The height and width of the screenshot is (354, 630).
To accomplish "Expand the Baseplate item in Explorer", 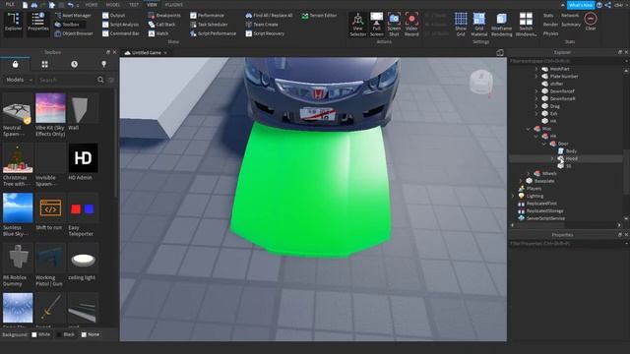I will (520, 181).
